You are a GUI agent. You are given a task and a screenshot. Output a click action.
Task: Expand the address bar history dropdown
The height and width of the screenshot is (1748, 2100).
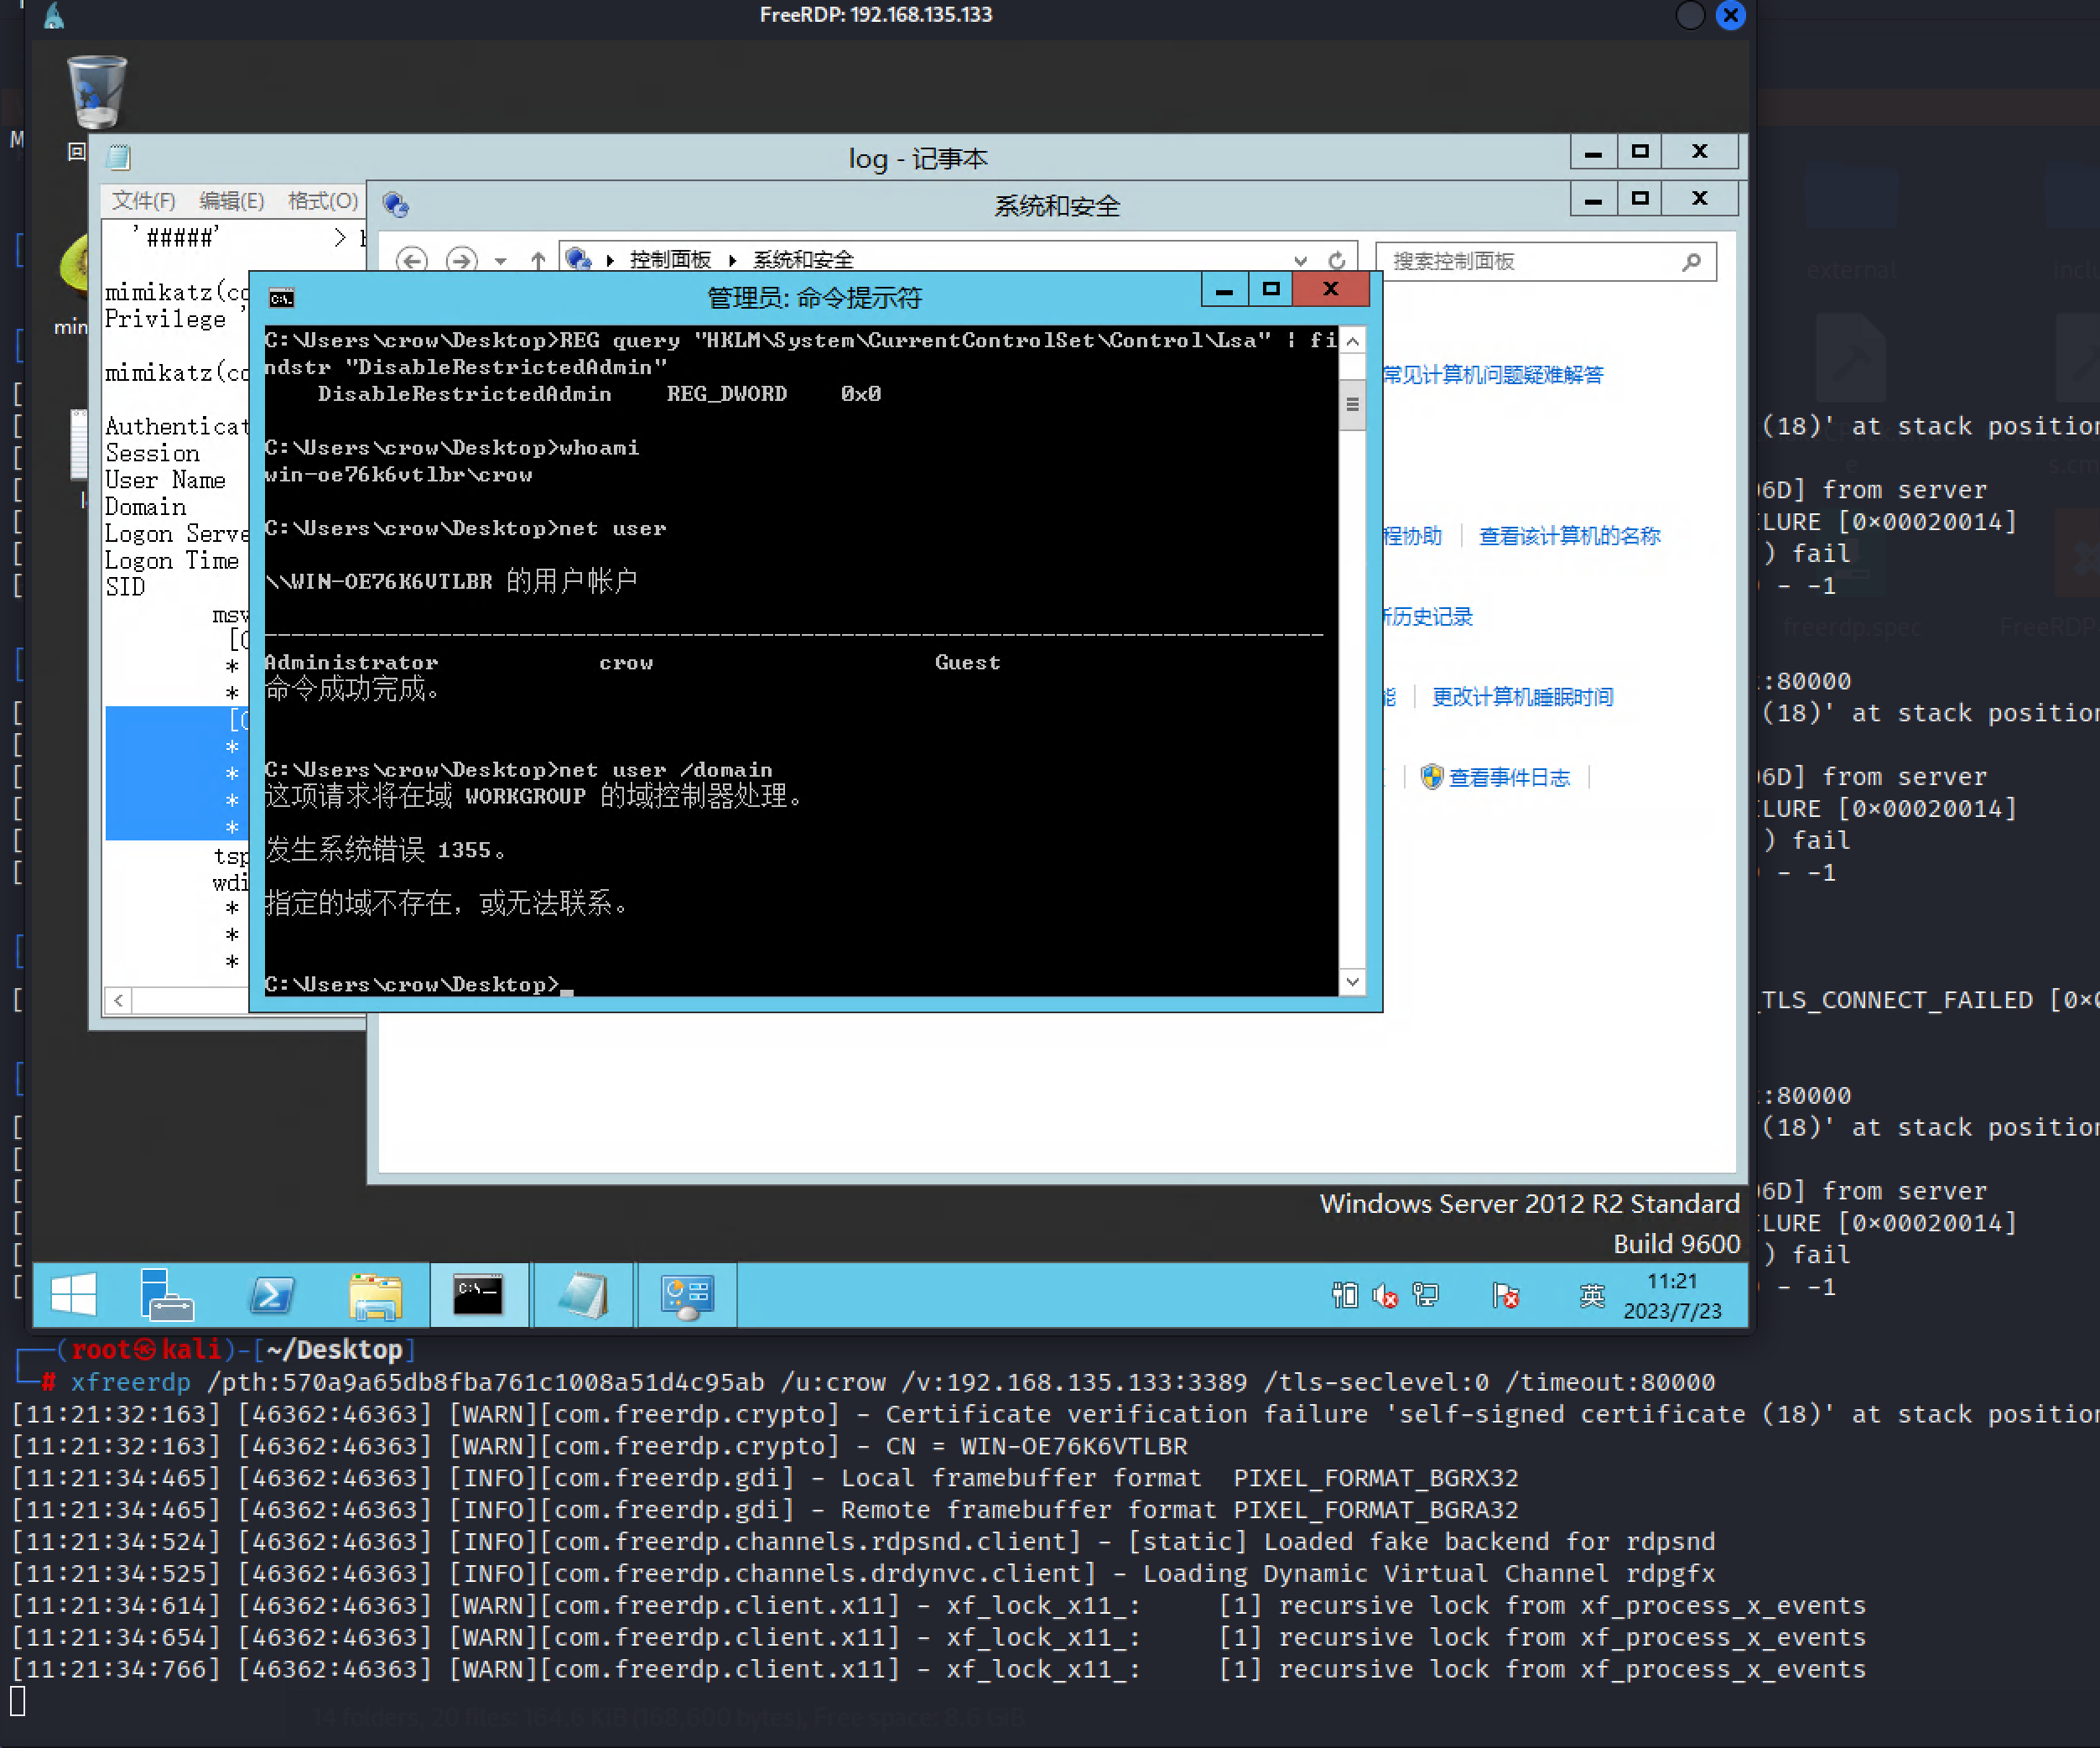pyautogui.click(x=1300, y=261)
